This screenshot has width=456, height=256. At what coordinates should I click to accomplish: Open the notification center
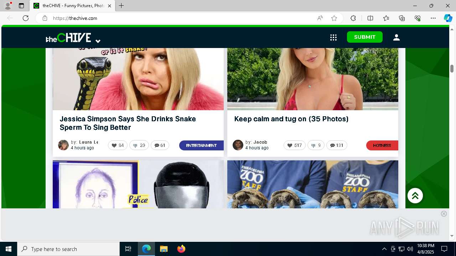[444, 249]
